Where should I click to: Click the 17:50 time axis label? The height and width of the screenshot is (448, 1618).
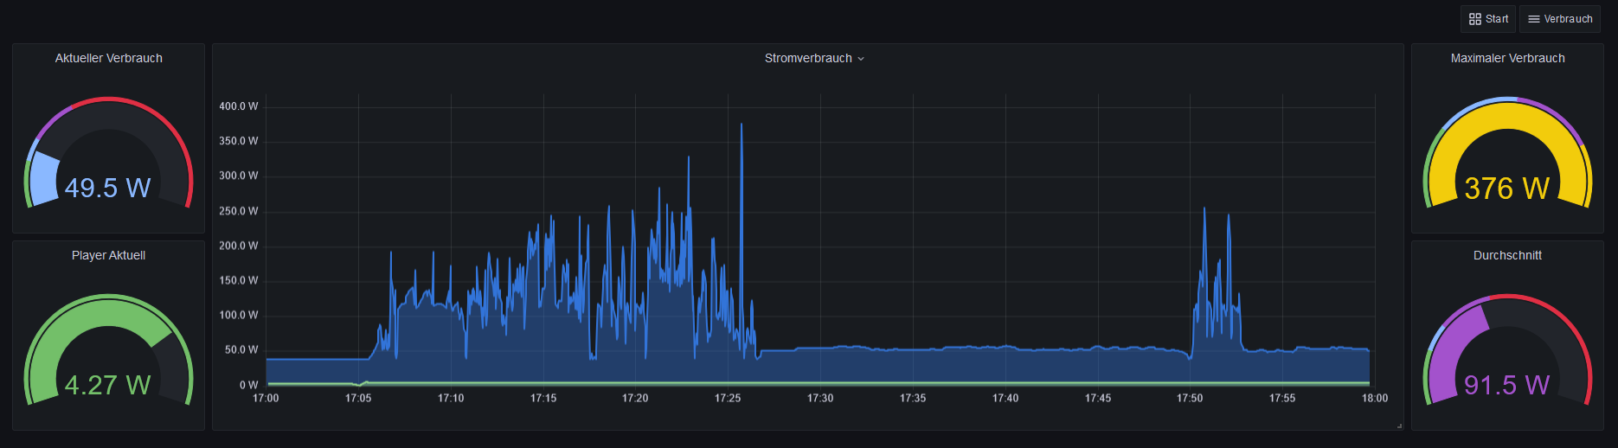coord(1190,398)
